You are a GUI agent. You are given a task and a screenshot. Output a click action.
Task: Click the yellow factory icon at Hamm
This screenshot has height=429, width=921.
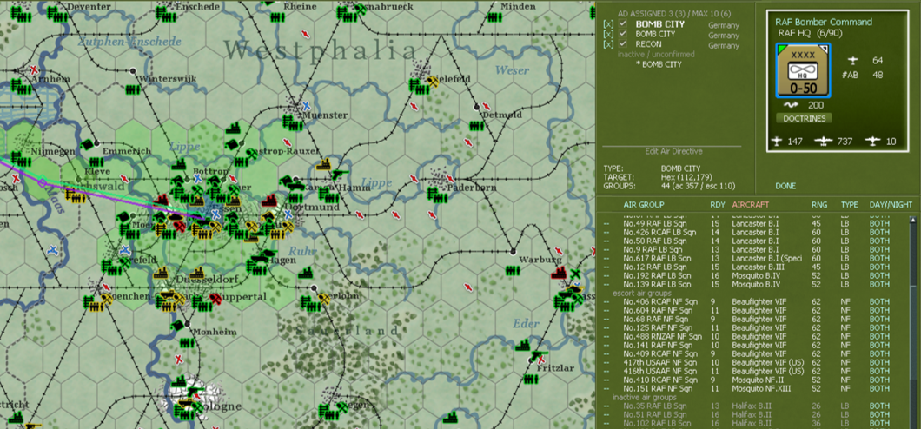(x=323, y=166)
